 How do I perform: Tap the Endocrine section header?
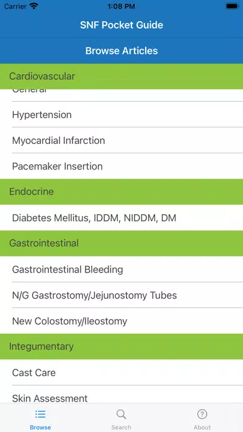tap(122, 192)
